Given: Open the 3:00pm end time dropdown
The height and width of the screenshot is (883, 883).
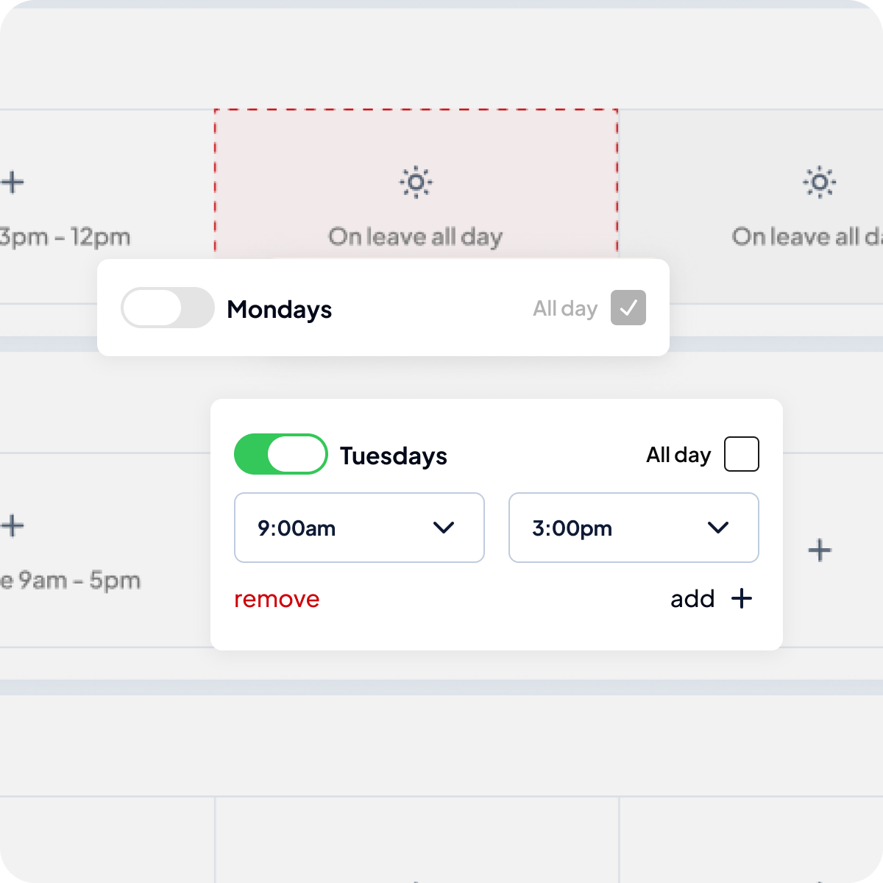Looking at the screenshot, I should click(633, 528).
